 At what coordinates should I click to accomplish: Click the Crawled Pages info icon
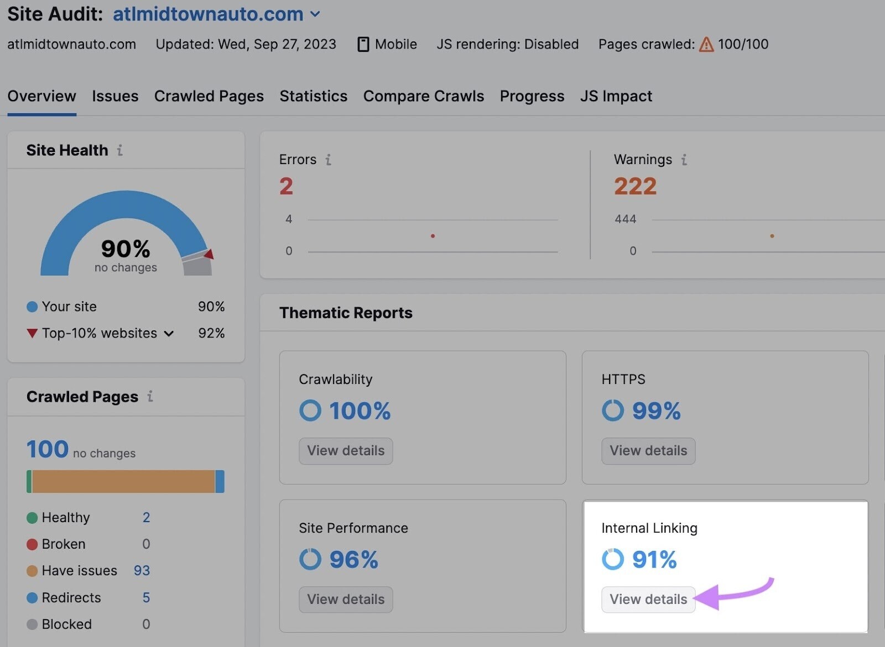pos(150,397)
